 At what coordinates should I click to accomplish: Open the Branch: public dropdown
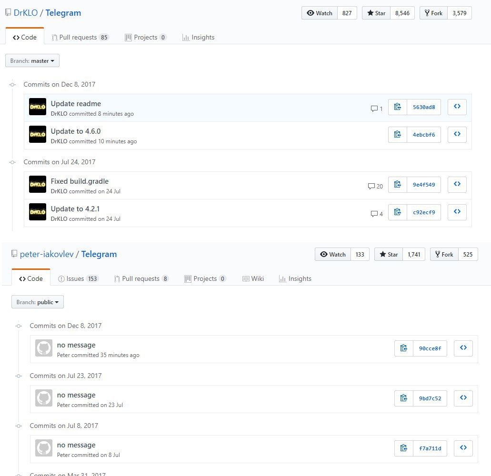pos(38,302)
